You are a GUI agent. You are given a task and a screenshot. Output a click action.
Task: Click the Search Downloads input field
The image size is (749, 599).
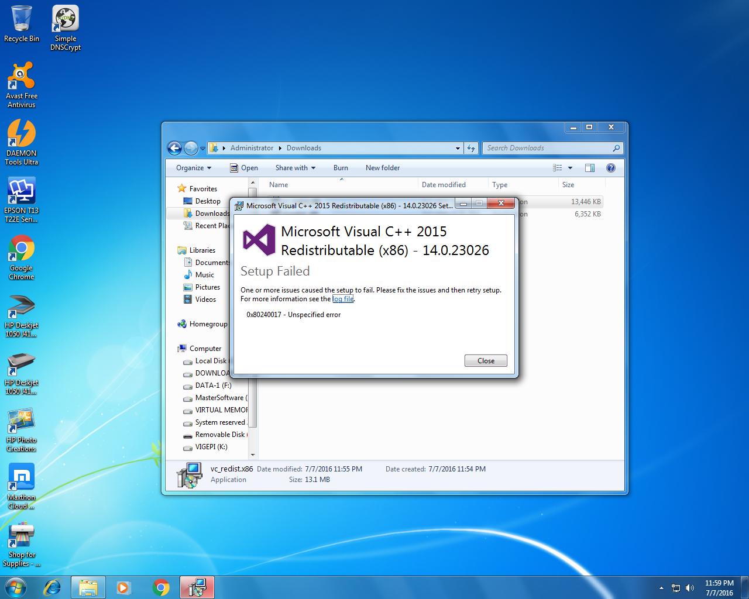pos(547,149)
